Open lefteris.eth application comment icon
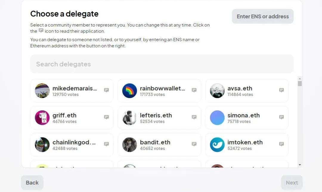 (x=194, y=117)
